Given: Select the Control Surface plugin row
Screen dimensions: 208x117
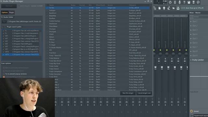Looking at the screenshot, I should click(x=97, y=21).
